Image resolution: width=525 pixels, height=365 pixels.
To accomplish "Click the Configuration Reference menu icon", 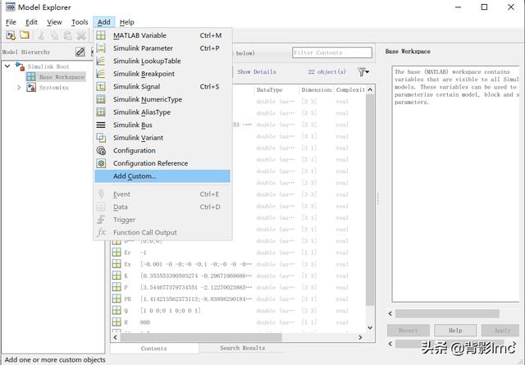I will 101,163.
